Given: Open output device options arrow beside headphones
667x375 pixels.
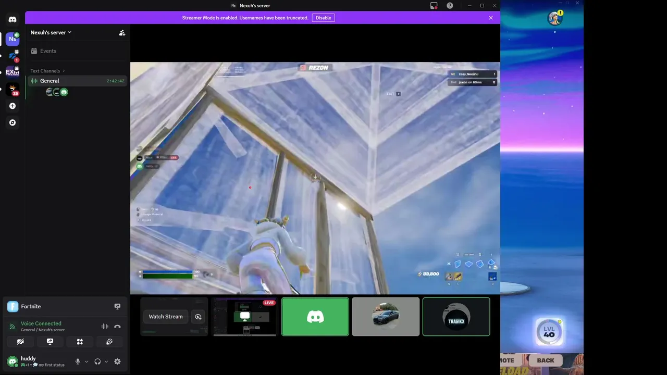Looking at the screenshot, I should 106,361.
